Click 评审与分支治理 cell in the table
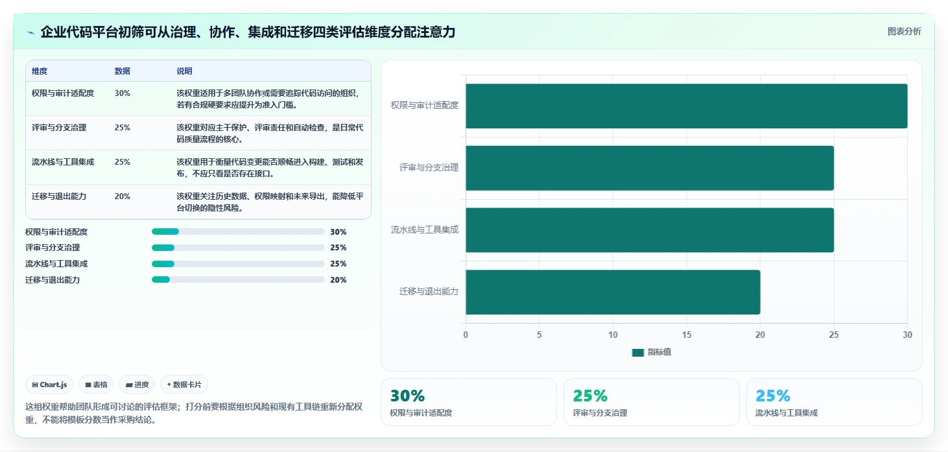Viewport: 948px width, 452px height. (x=59, y=128)
